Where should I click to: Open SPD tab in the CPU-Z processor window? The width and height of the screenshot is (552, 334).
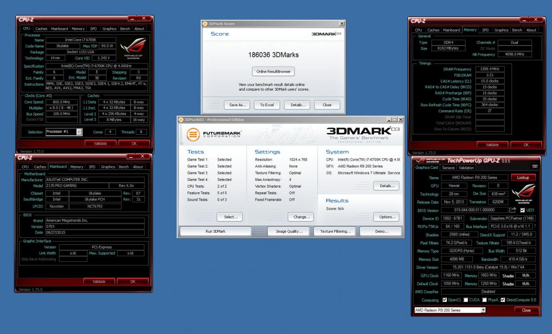(x=93, y=29)
